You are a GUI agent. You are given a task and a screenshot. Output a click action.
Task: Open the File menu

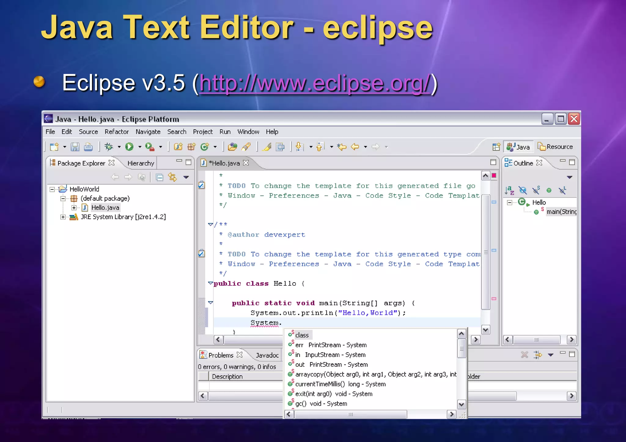click(x=50, y=132)
